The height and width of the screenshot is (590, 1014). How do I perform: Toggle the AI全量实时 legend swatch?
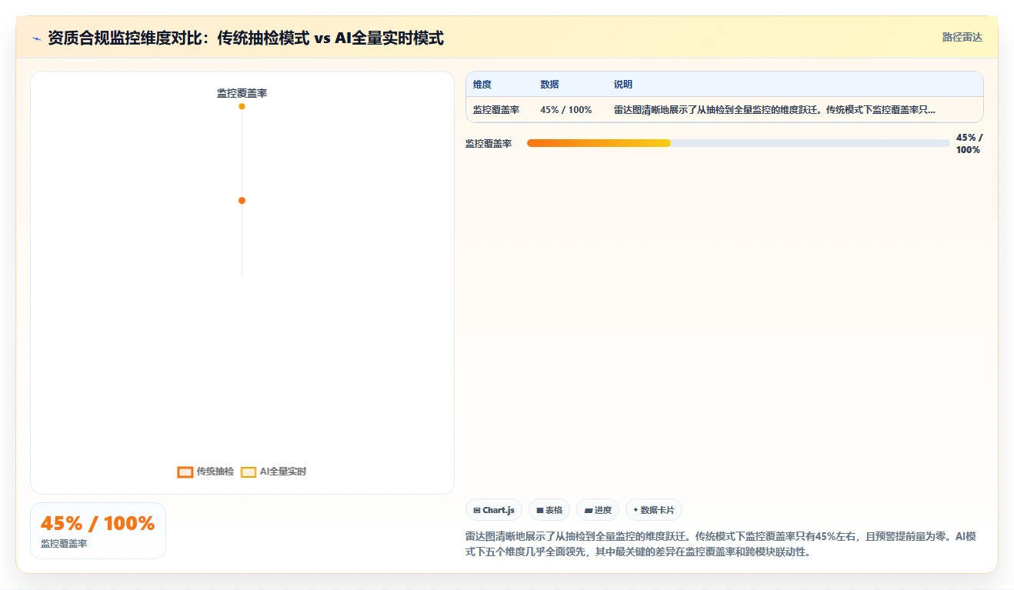248,472
